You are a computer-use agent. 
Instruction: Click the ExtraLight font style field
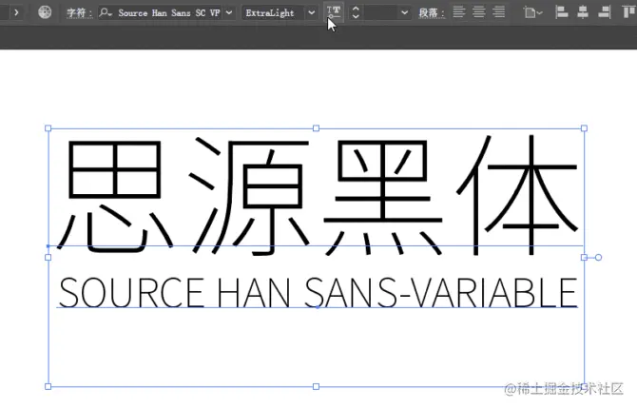(x=273, y=13)
